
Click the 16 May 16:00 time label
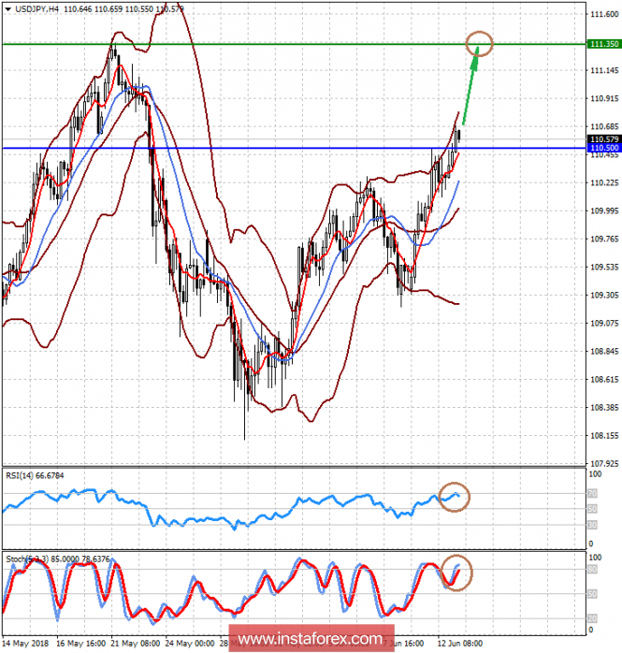[x=80, y=645]
